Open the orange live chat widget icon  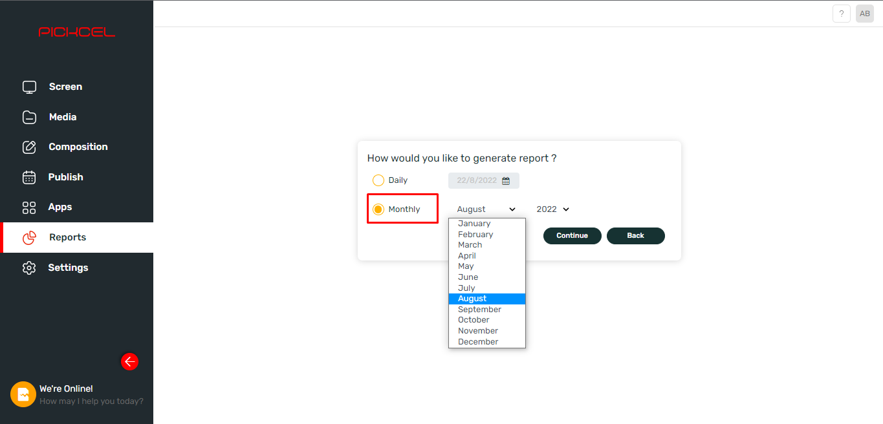[x=23, y=394]
